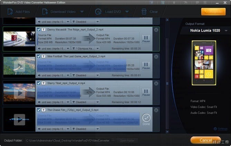Click The Chase Film completed progress bar
Image resolution: width=231 pixels, height=146 pixels.
point(88,119)
